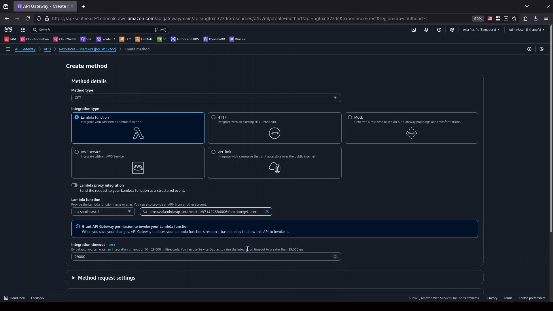Viewport: 553px width, 311px height.
Task: Open the AWS services grid menu
Action: [23, 30]
